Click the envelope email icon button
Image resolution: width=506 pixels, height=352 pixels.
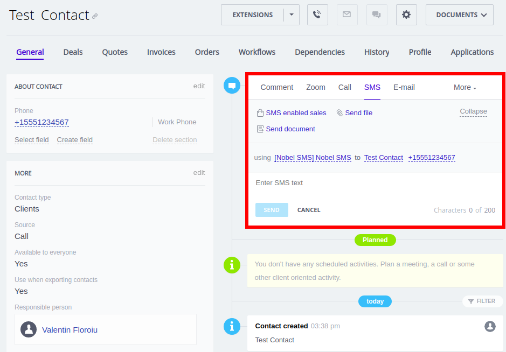pos(347,15)
